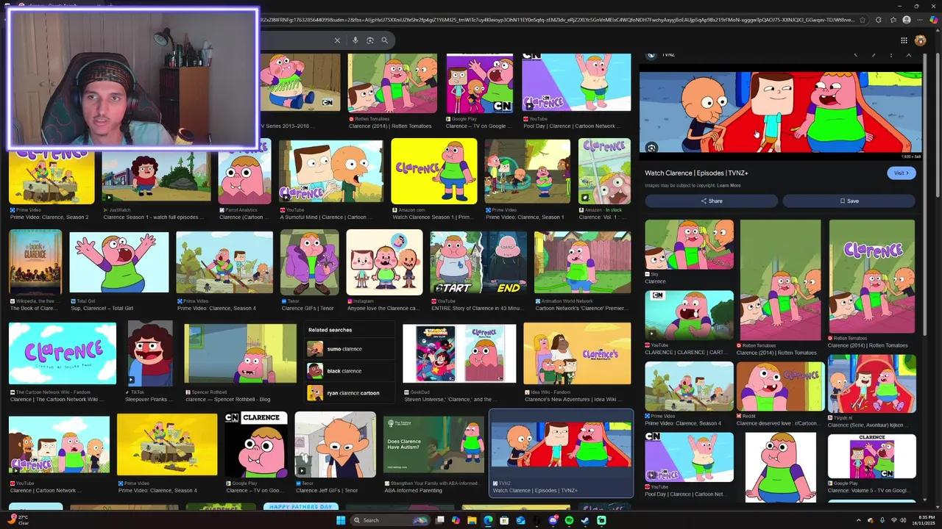Show hidden system tray icons chevron
This screenshot has height=529, width=942.
(x=859, y=520)
